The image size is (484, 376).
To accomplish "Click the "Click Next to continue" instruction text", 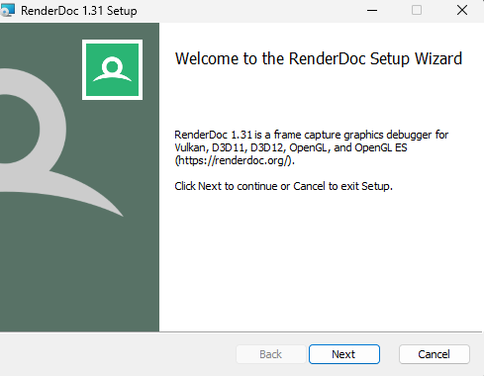I will [283, 186].
